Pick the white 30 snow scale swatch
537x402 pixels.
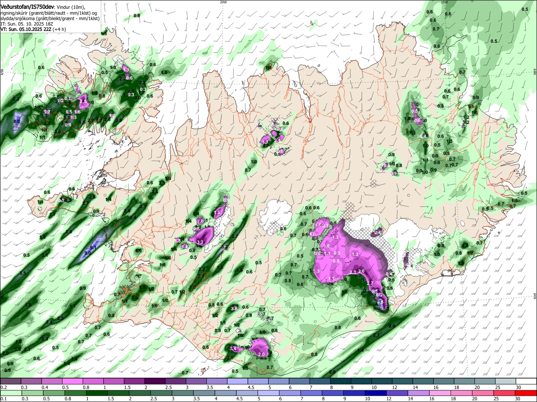point(526,381)
